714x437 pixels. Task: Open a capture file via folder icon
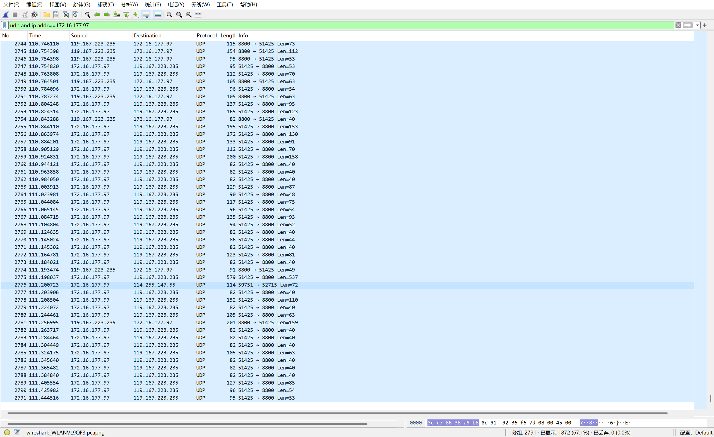pyautogui.click(x=46, y=15)
